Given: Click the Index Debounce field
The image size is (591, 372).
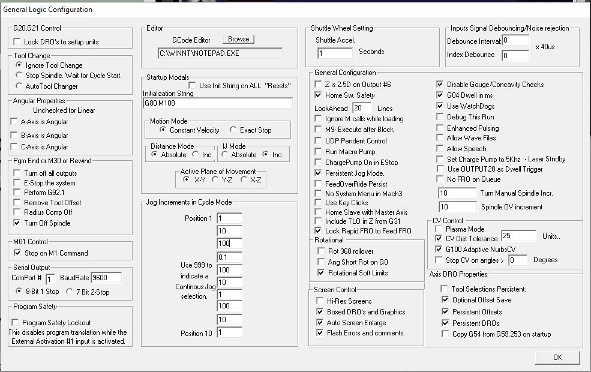Looking at the screenshot, I should coord(515,55).
